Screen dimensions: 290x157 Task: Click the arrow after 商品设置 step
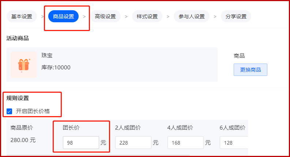[x=84, y=17]
